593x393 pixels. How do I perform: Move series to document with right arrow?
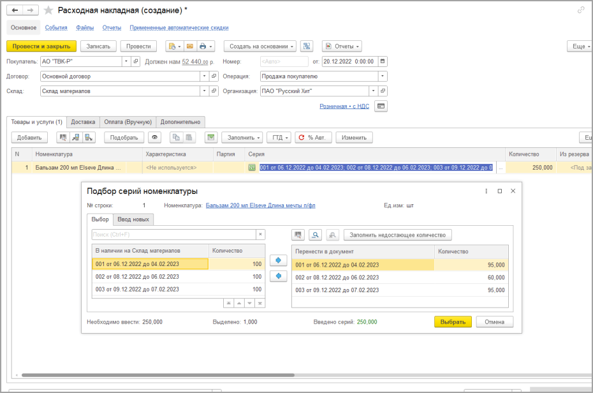pyautogui.click(x=279, y=260)
